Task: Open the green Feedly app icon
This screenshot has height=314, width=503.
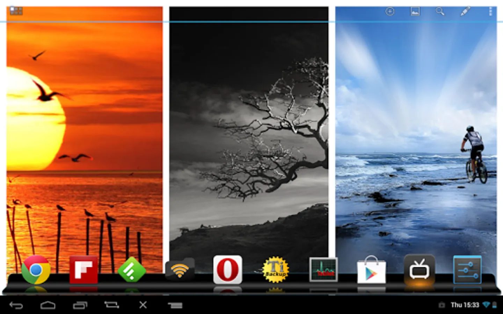Action: pyautogui.click(x=132, y=269)
